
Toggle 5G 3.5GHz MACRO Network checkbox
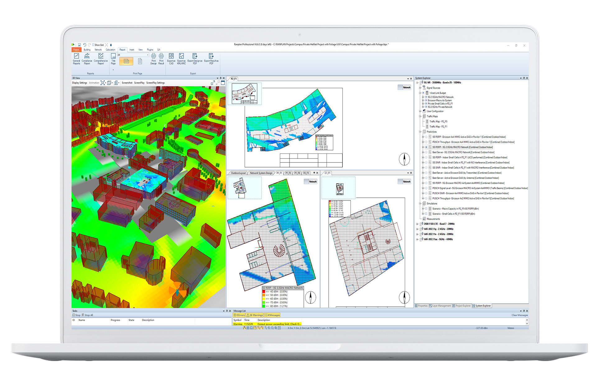point(426,97)
